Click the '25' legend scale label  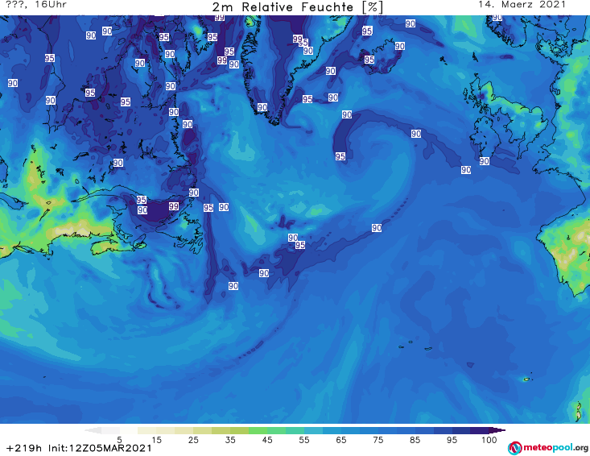click(193, 440)
